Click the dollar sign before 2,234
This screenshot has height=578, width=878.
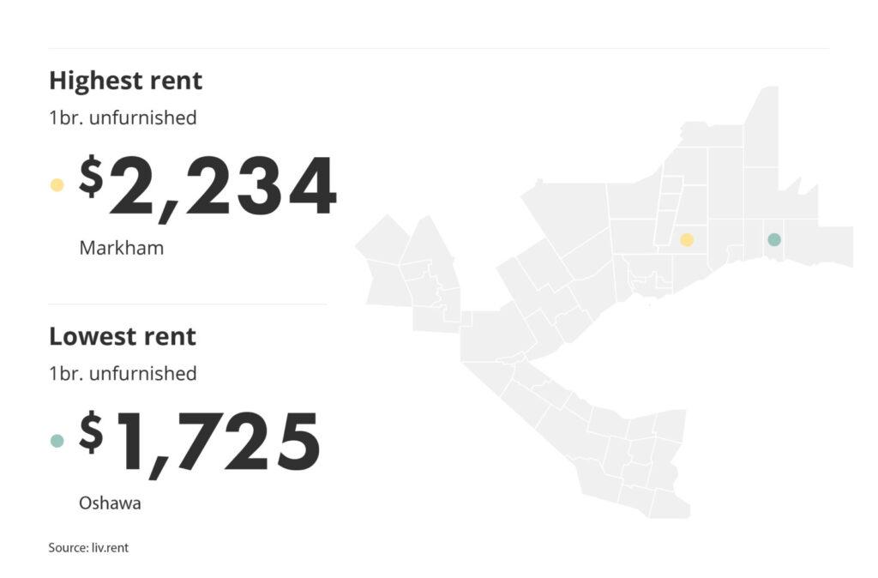(91, 177)
